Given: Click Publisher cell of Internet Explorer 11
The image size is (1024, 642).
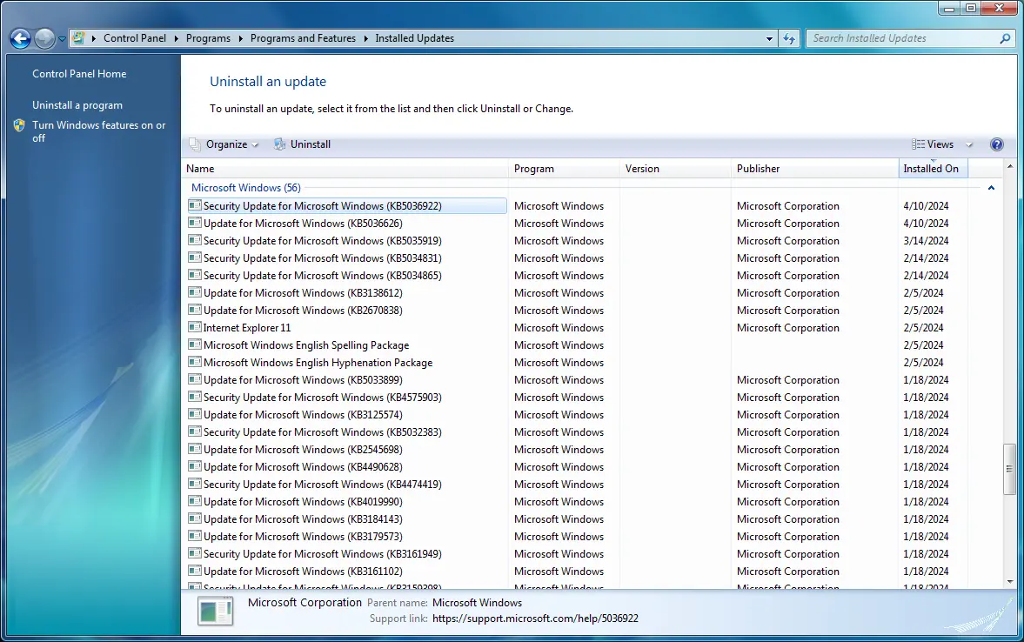Looking at the screenshot, I should click(787, 328).
